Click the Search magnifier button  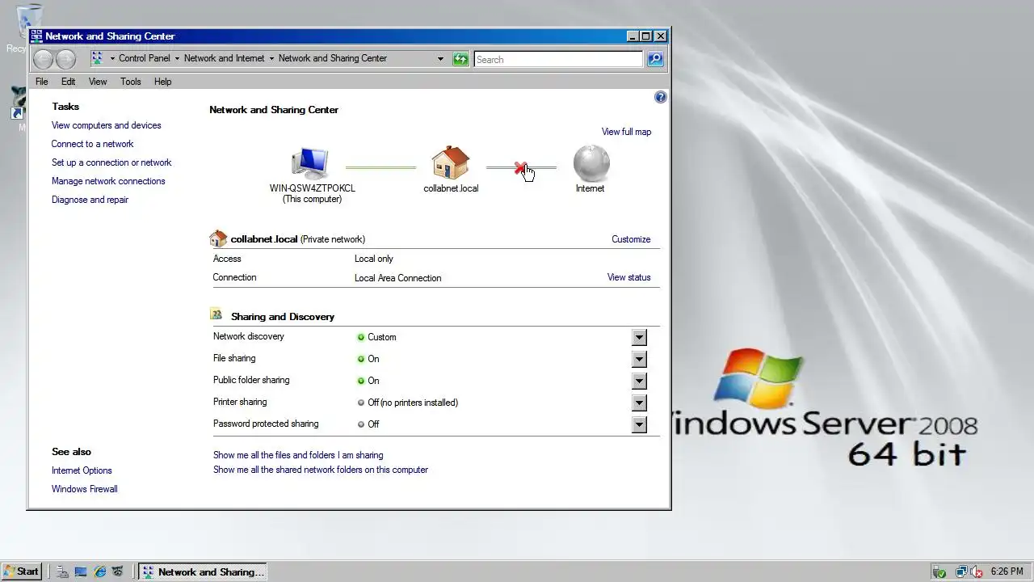point(655,59)
